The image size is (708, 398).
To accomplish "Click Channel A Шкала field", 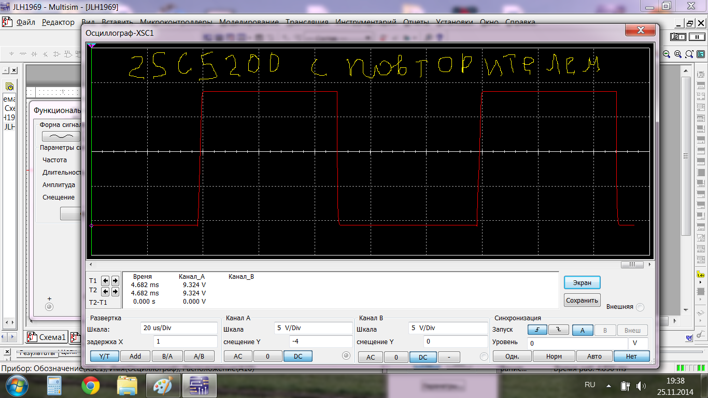I will click(314, 328).
